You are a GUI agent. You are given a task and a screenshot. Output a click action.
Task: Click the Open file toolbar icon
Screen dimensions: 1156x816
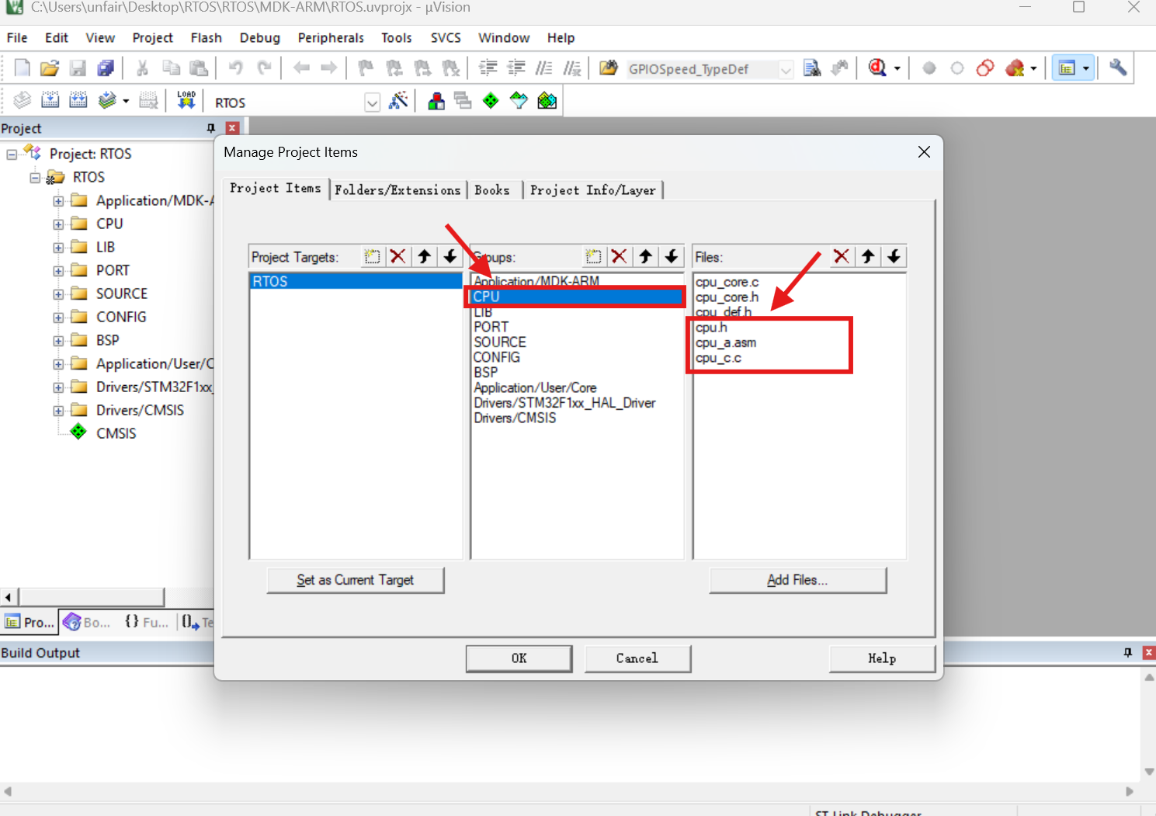[50, 68]
